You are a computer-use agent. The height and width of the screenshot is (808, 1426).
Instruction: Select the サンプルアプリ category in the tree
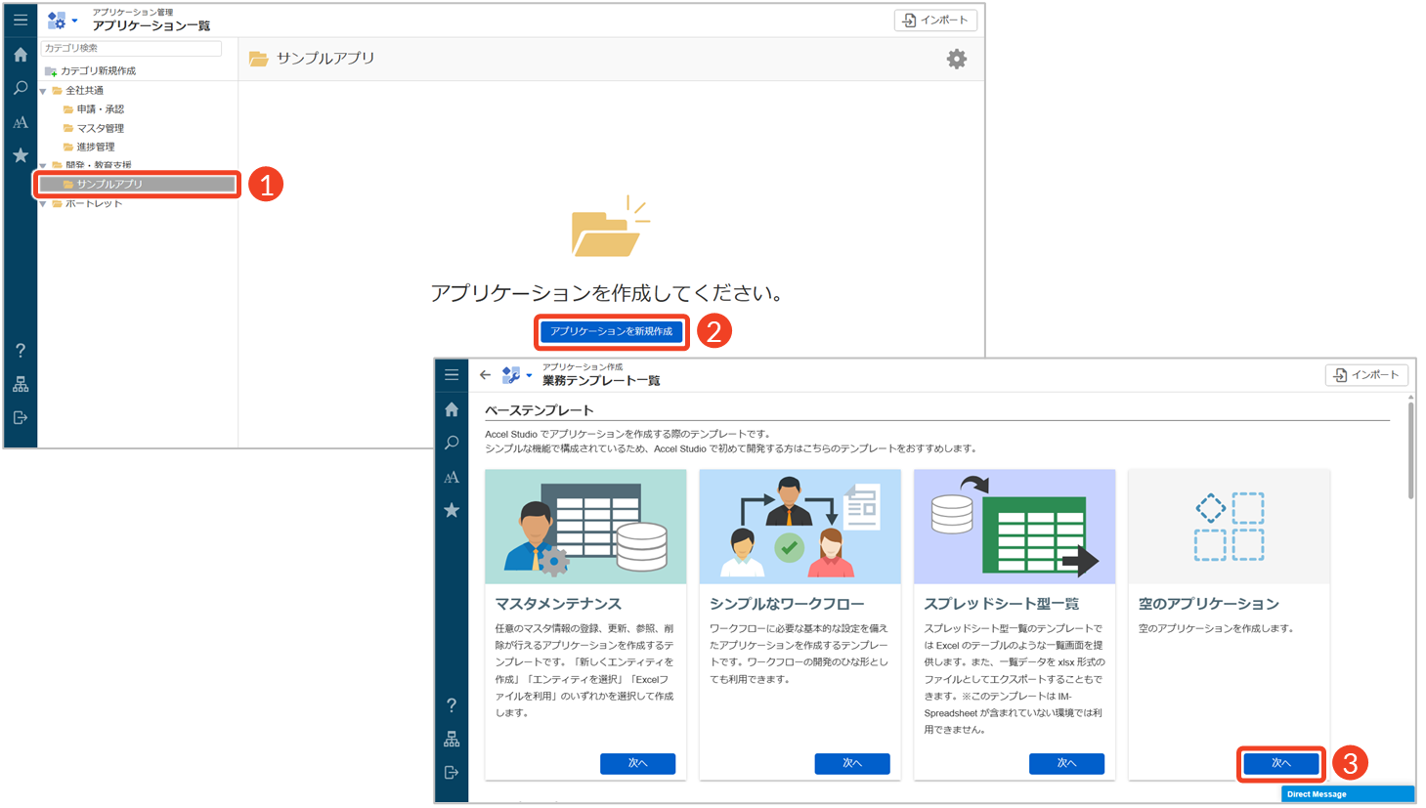tap(109, 185)
